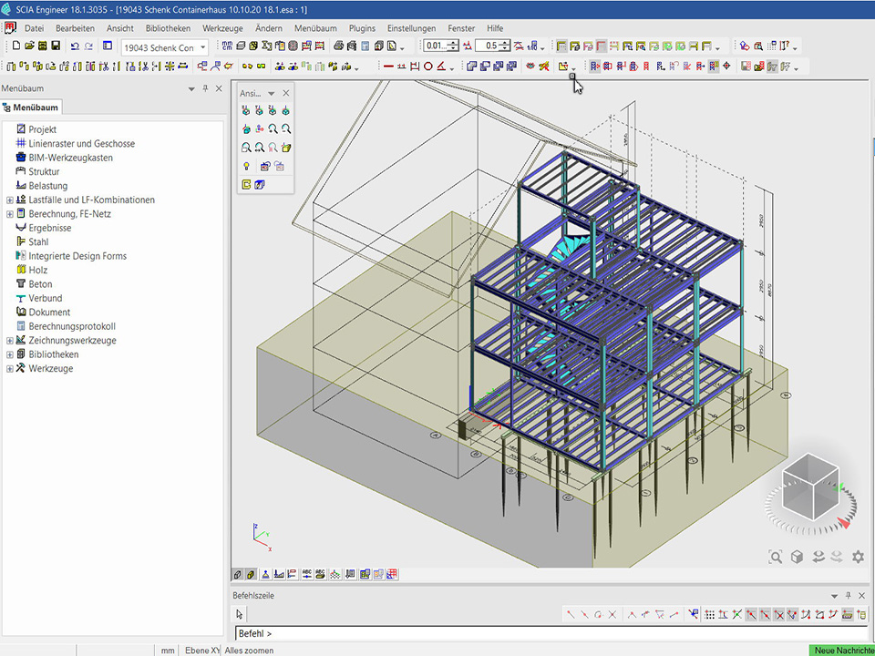Click the lightbulb icon in Ansicht palette
Image resolution: width=875 pixels, height=656 pixels.
click(x=246, y=166)
